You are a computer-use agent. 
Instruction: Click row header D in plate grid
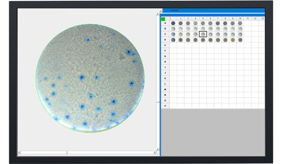pyautogui.click(x=165, y=40)
